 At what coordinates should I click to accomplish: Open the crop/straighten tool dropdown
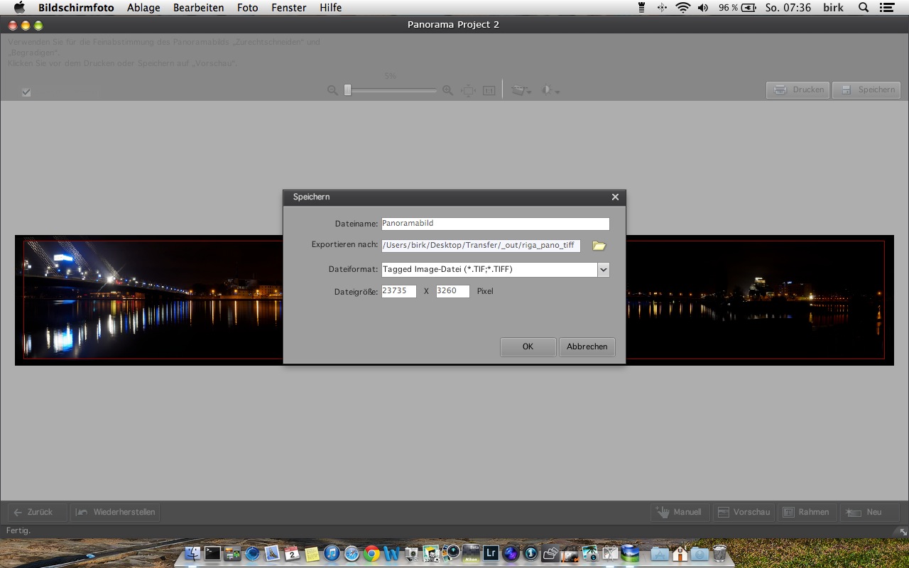point(521,91)
